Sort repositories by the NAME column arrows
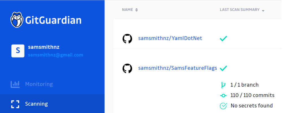Viewport: 289px width, 113px height. [137, 10]
